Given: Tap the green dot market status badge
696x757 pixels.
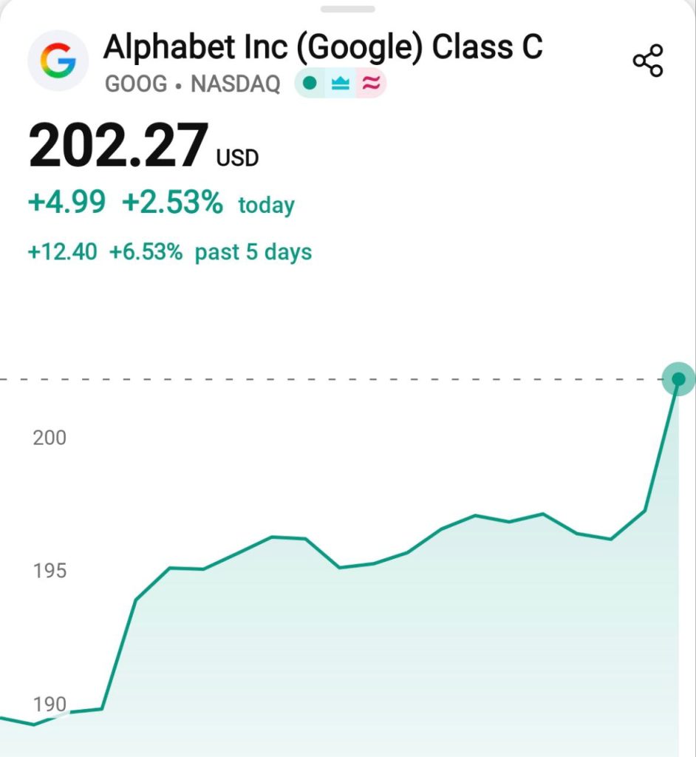Looking at the screenshot, I should (310, 84).
